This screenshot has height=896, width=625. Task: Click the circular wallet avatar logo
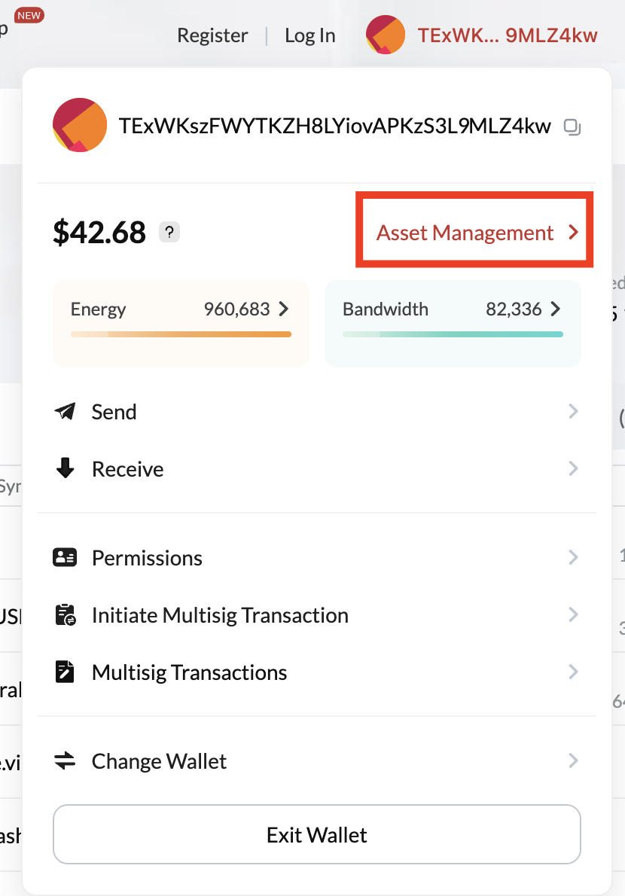click(79, 126)
